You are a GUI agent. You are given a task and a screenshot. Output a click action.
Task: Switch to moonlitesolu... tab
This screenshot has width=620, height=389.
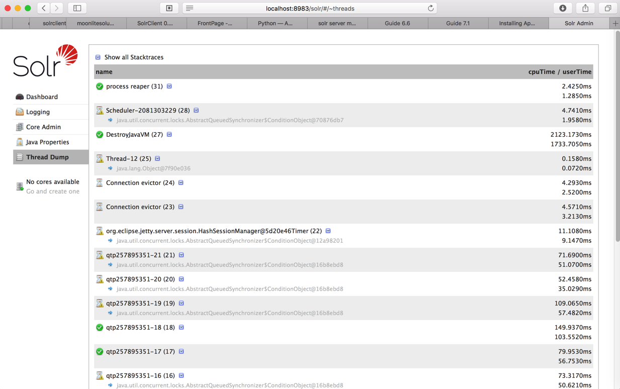(x=96, y=23)
